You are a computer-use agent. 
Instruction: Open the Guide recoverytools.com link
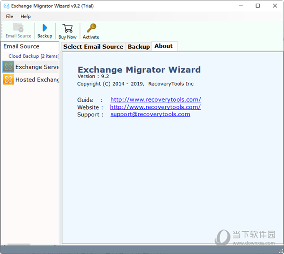point(156,99)
